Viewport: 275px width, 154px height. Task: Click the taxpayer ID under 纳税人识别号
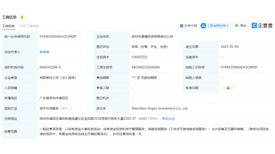239,67
